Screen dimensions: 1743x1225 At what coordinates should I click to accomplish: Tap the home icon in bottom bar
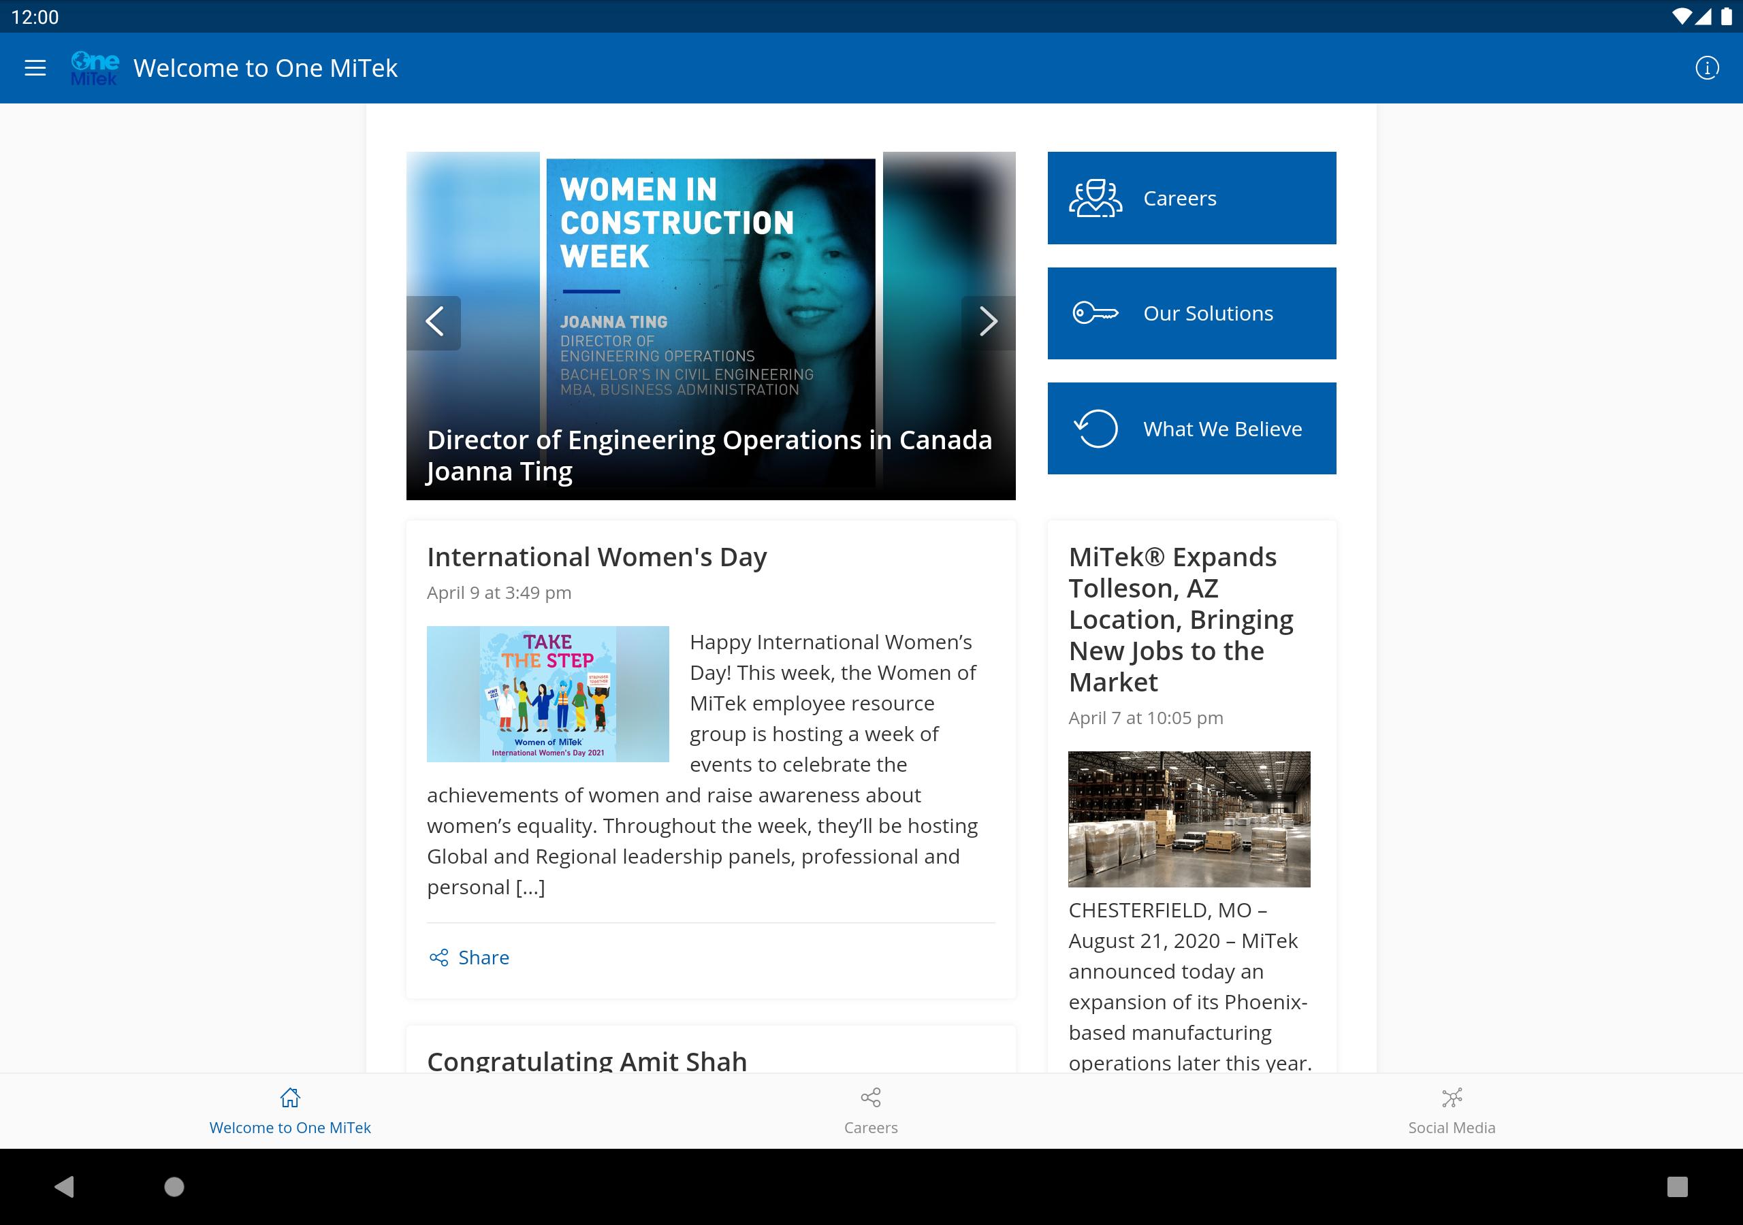(290, 1098)
